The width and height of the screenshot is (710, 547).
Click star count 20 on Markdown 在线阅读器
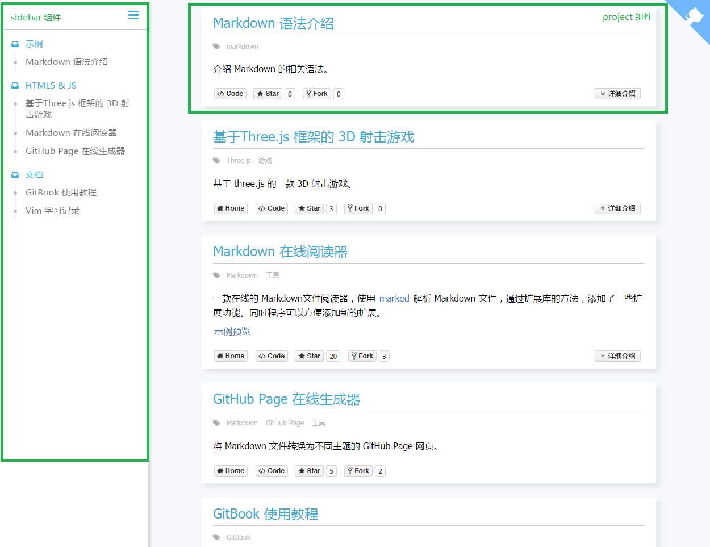[333, 357]
